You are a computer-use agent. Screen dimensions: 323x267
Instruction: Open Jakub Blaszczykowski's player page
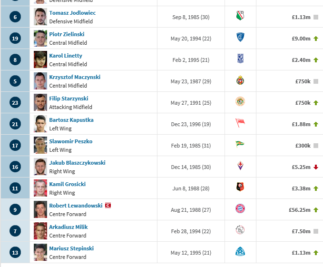(x=77, y=163)
